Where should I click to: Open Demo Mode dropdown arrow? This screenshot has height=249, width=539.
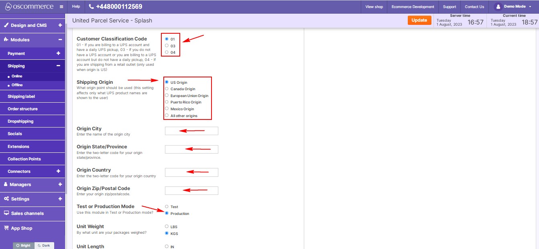click(x=530, y=7)
